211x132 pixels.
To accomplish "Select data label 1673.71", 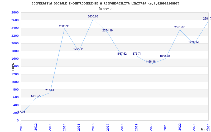I will (136, 54).
